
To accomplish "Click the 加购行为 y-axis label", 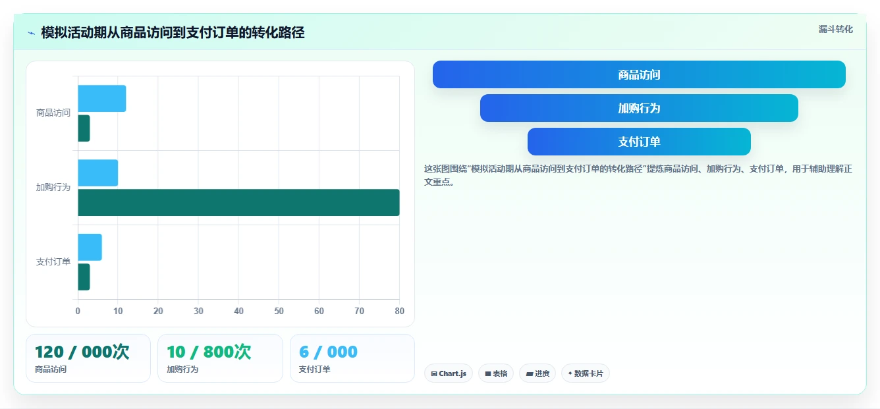I will point(53,188).
